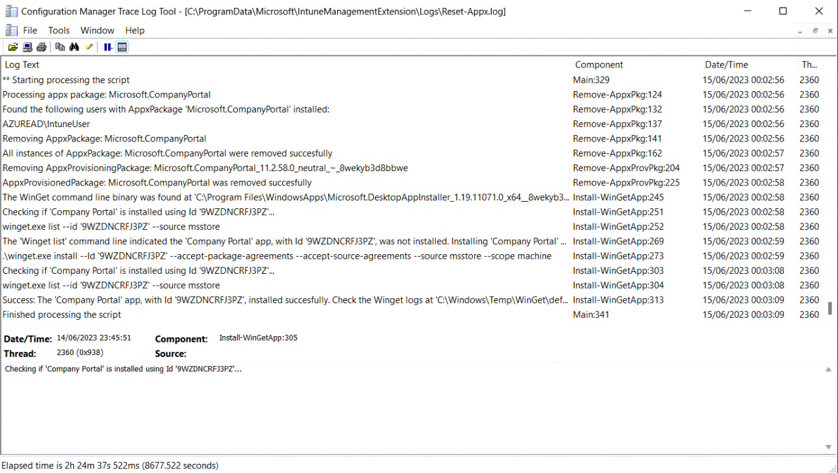Viewport: 838px width, 473px height.
Task: Click the 'Elapsed time is 2h 24m' status bar
Action: pyautogui.click(x=110, y=466)
